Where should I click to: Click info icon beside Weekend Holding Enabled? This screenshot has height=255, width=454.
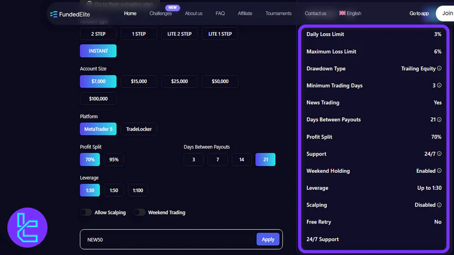point(439,171)
